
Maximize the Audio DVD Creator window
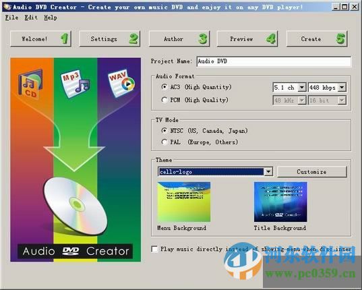(x=344, y=7)
